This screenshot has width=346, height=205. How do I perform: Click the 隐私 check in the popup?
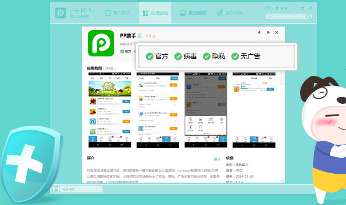point(214,56)
